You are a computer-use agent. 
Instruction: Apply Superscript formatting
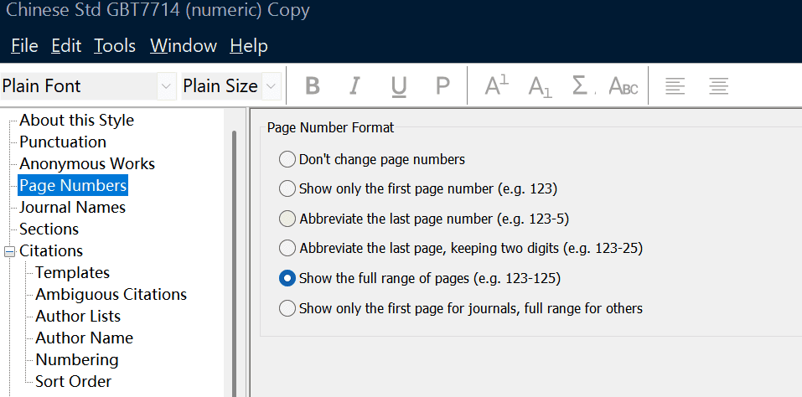[497, 85]
